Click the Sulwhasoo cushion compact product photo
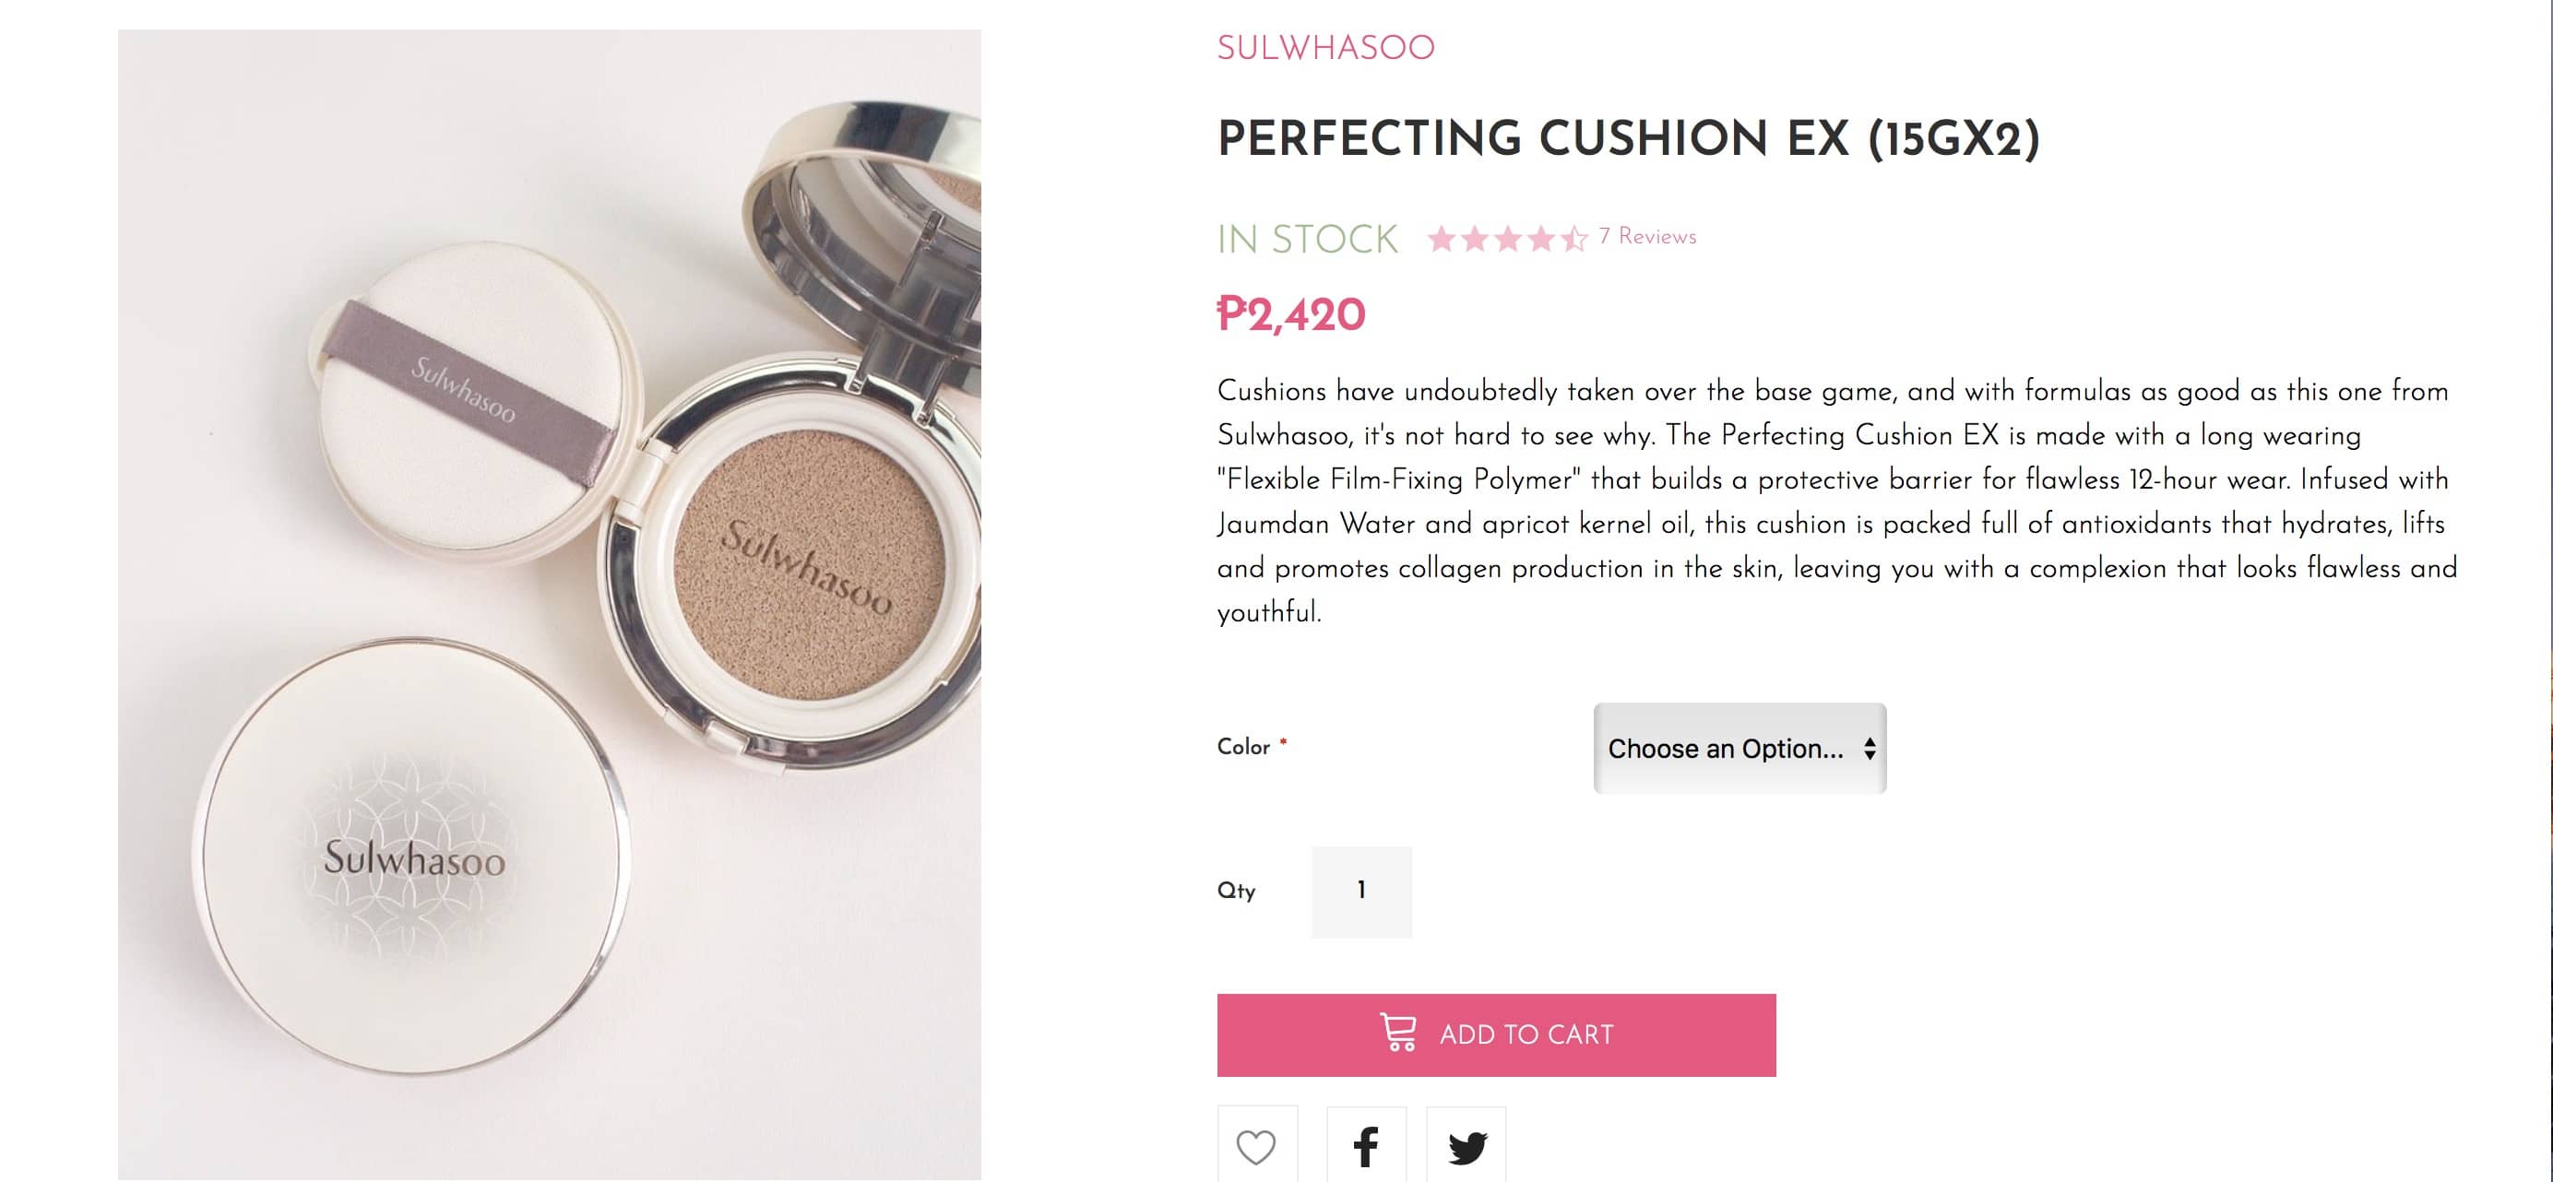Screen dimensions: 2553x1182 coord(549,605)
